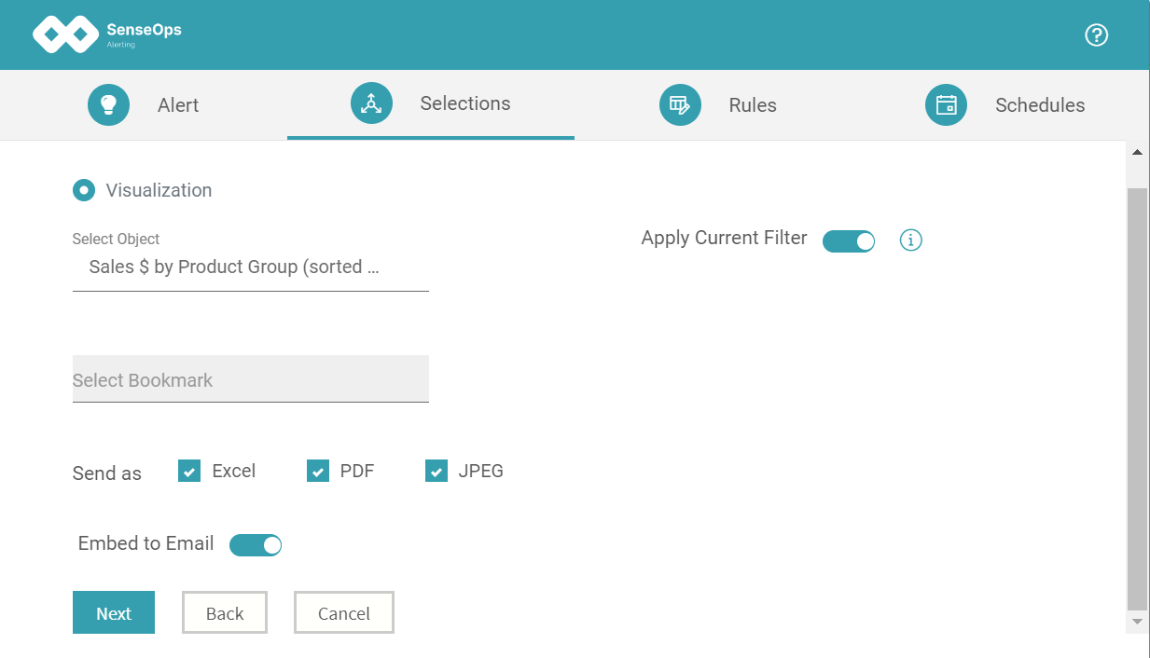This screenshot has height=658, width=1150.
Task: Cancel the alert setup
Action: click(x=343, y=612)
